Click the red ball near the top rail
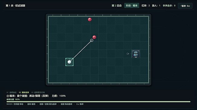Image resolution: width=197 pixels, height=110 pixels. tap(90, 20)
